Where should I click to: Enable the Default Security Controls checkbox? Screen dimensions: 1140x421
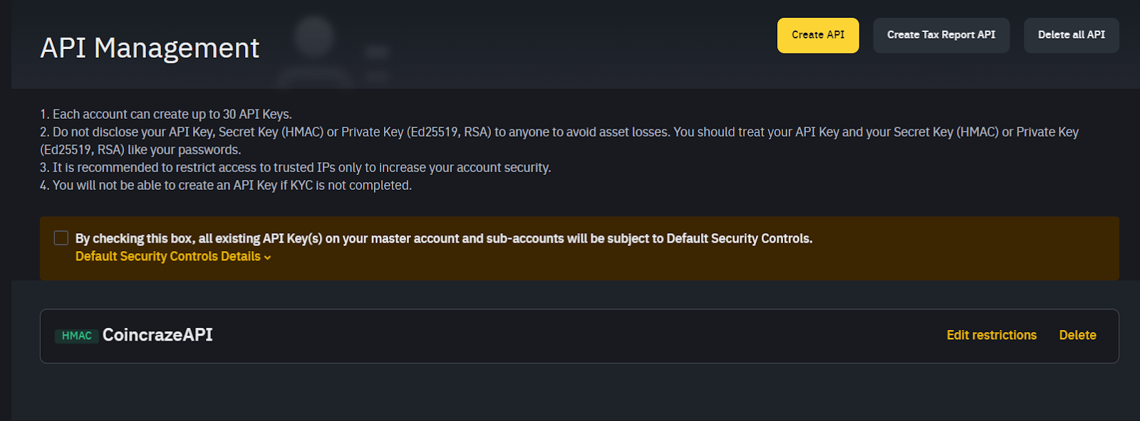pyautogui.click(x=61, y=238)
